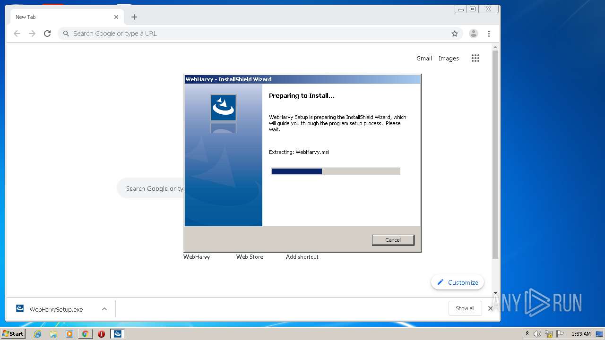Screen dimensions: 605x340
Task: Show hidden tray icons arrow
Action: pos(527,334)
